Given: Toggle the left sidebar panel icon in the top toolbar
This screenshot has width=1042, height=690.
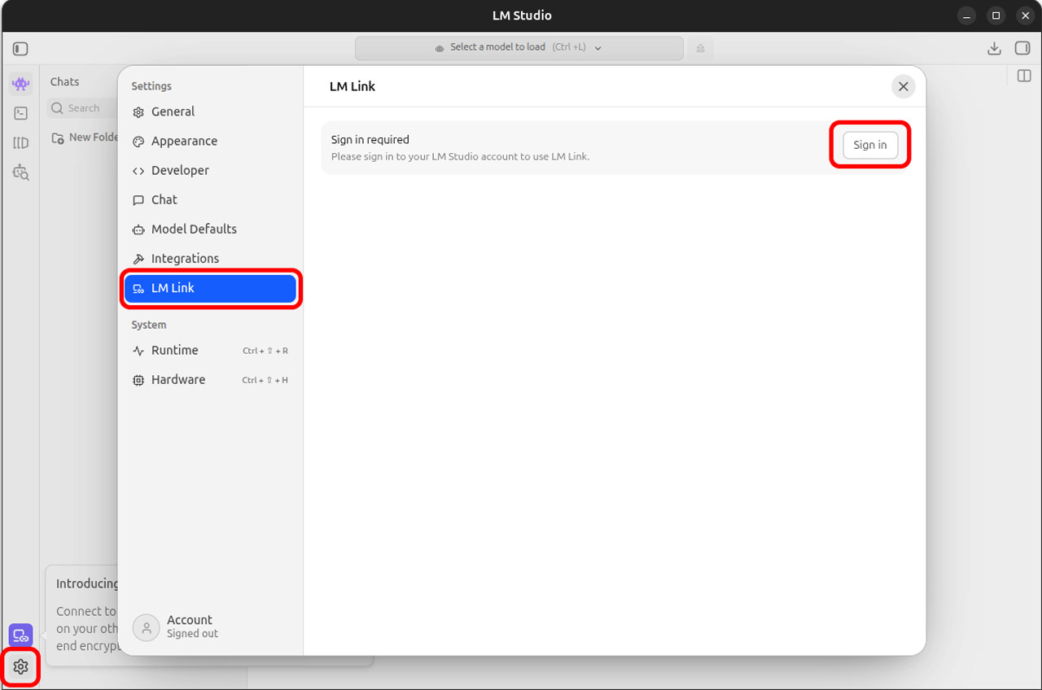Looking at the screenshot, I should (x=20, y=49).
